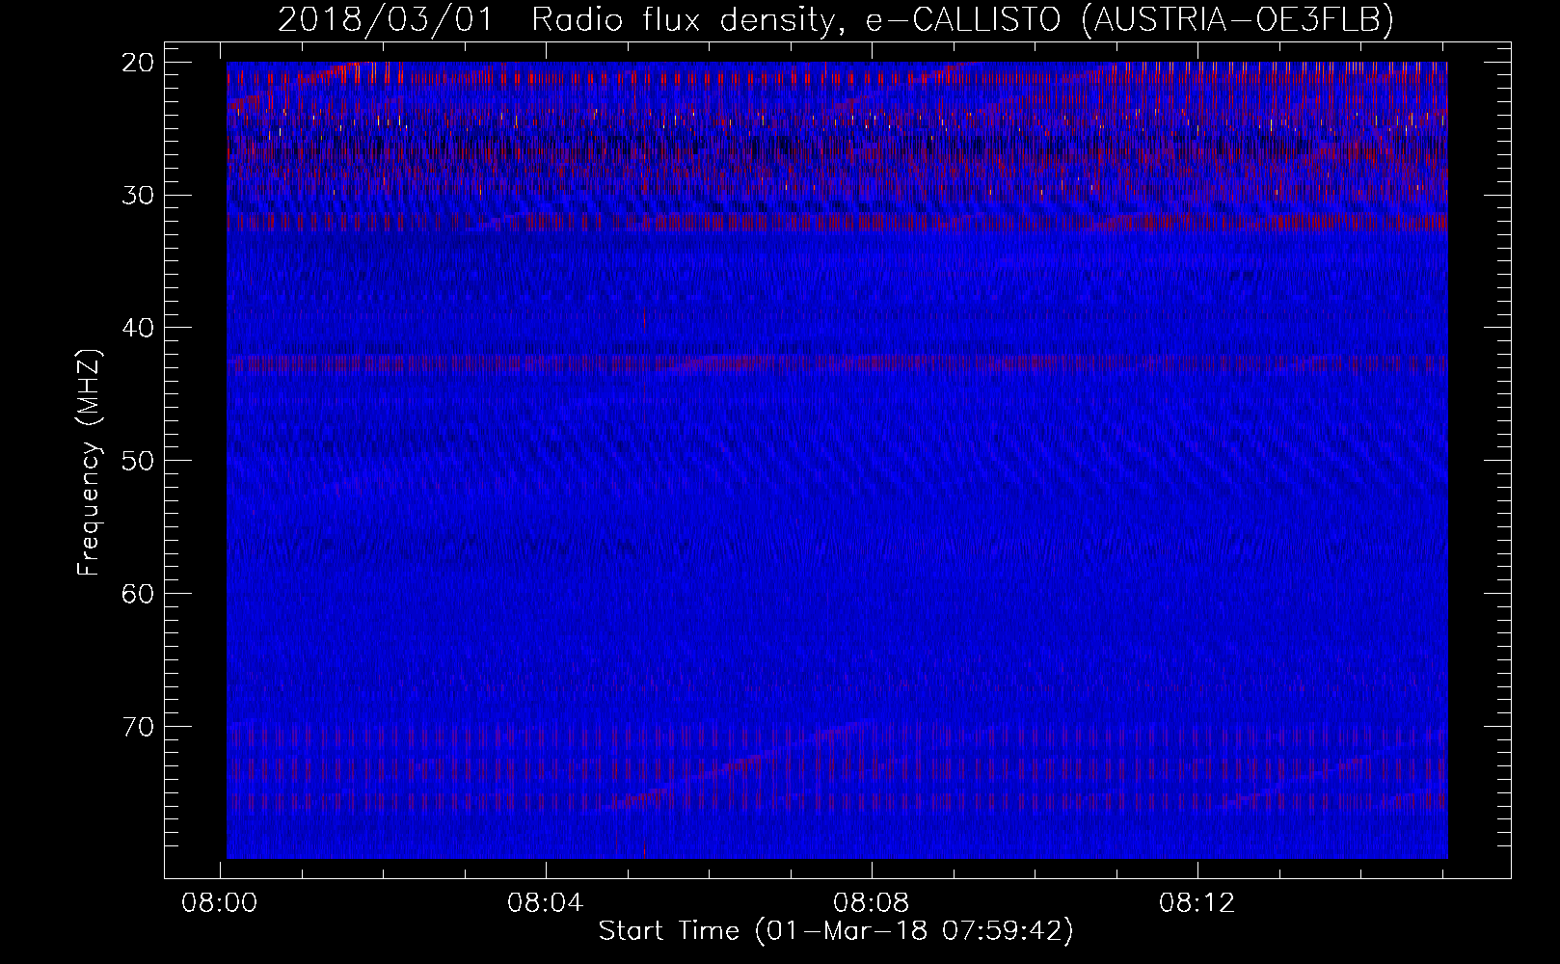The image size is (1560, 964).
Task: Click the 08:12 time tick label
Action: point(1197,903)
